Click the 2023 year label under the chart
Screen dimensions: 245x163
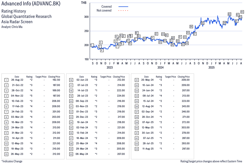pyautogui.click(x=110, y=67)
